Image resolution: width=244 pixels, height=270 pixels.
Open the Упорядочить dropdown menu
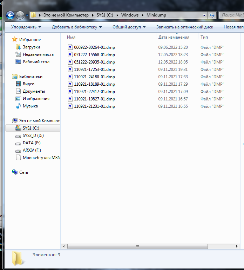tap(26, 27)
